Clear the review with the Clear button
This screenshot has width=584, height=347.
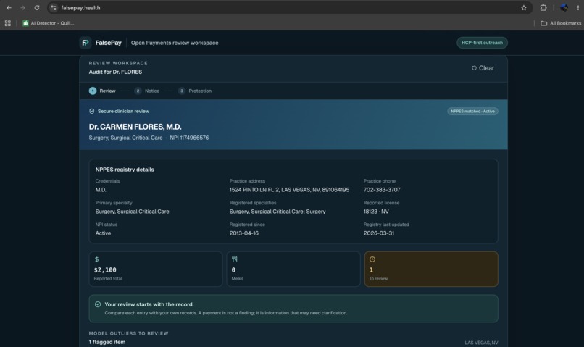point(483,68)
